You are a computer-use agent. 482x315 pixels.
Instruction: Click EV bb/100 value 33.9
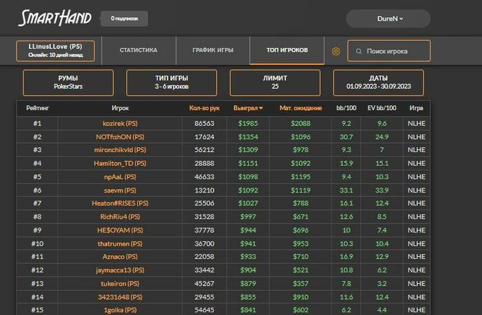coord(381,191)
